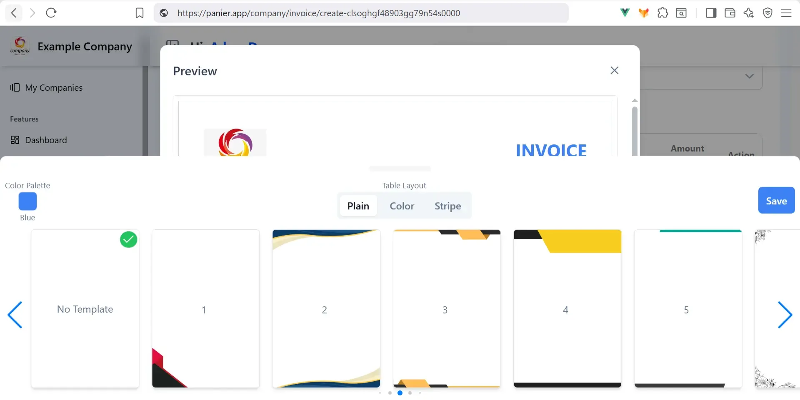Click the preview scrollbar
Image resolution: width=800 pixels, height=400 pixels.
click(x=635, y=131)
